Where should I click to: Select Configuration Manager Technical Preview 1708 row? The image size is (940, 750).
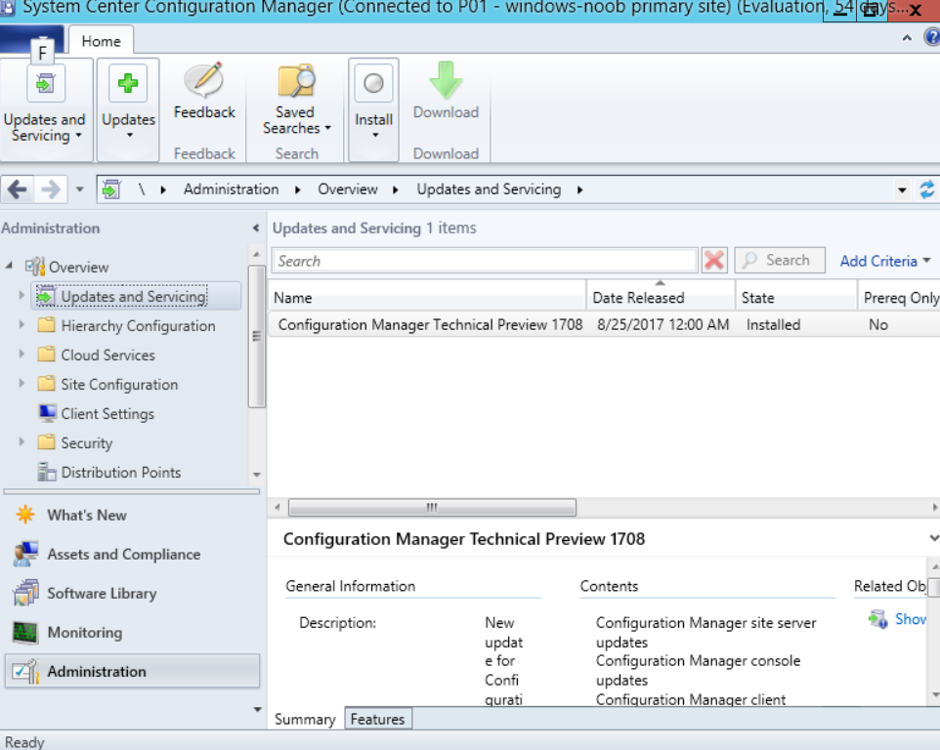(x=604, y=324)
